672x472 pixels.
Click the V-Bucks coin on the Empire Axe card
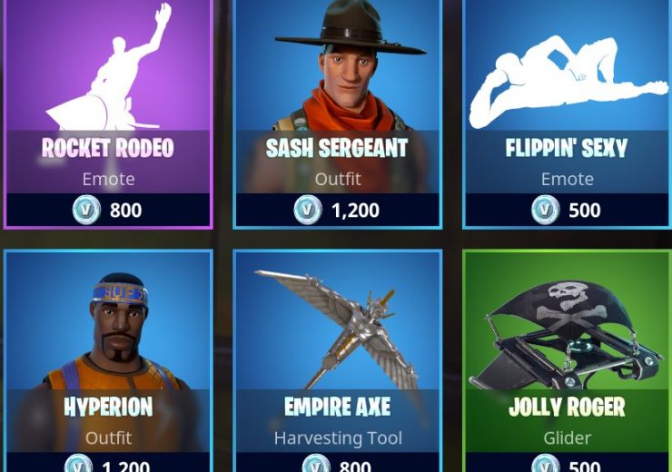(x=316, y=464)
